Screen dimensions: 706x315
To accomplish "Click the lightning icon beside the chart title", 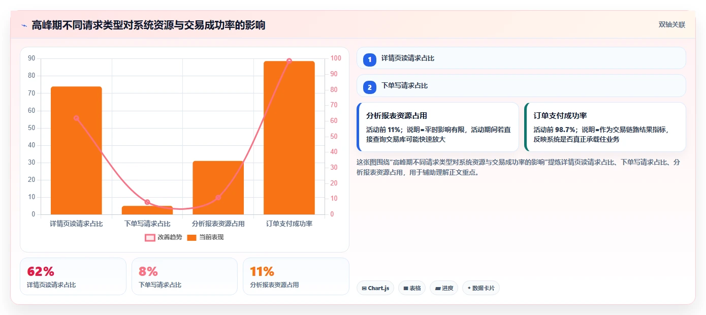I will tap(24, 25).
